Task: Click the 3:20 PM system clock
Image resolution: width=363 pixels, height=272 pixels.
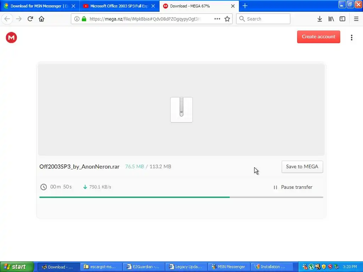Action: click(x=350, y=267)
